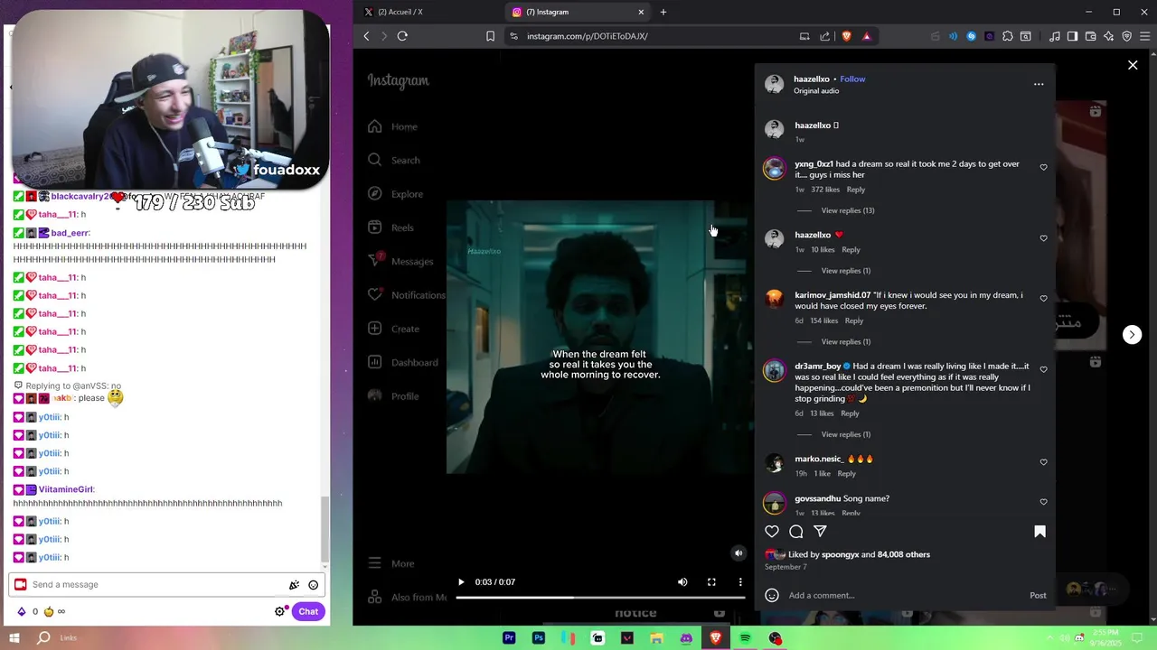Screen dimensions: 1157x650
Task: Open Photoshop from the taskbar
Action: 539,638
